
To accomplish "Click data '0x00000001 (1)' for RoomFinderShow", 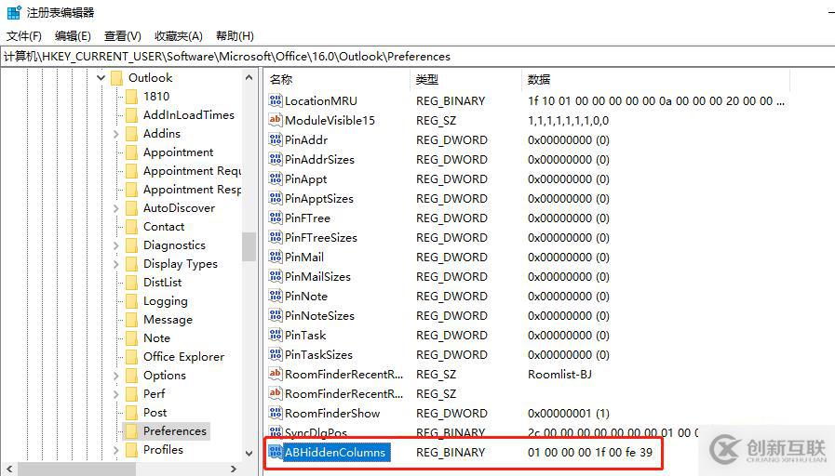I will [568, 413].
